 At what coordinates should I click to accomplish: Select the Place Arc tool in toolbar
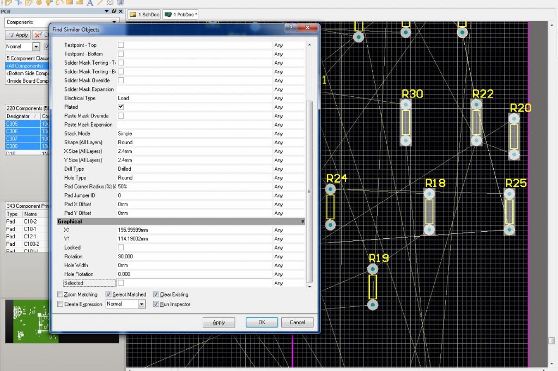[x=59, y=3]
